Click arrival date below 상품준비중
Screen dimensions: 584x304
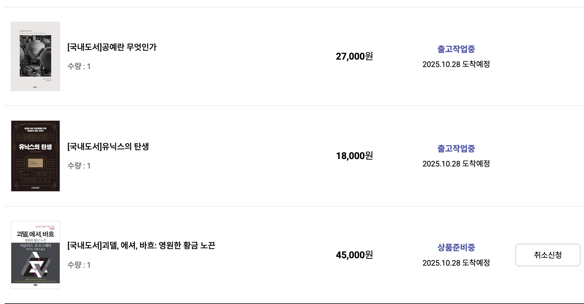coord(456,263)
